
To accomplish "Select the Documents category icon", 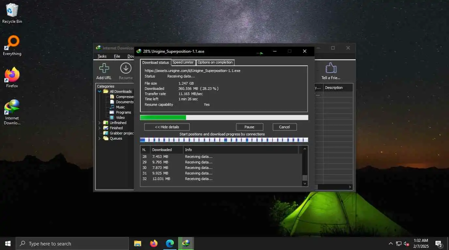I will coord(112,102).
